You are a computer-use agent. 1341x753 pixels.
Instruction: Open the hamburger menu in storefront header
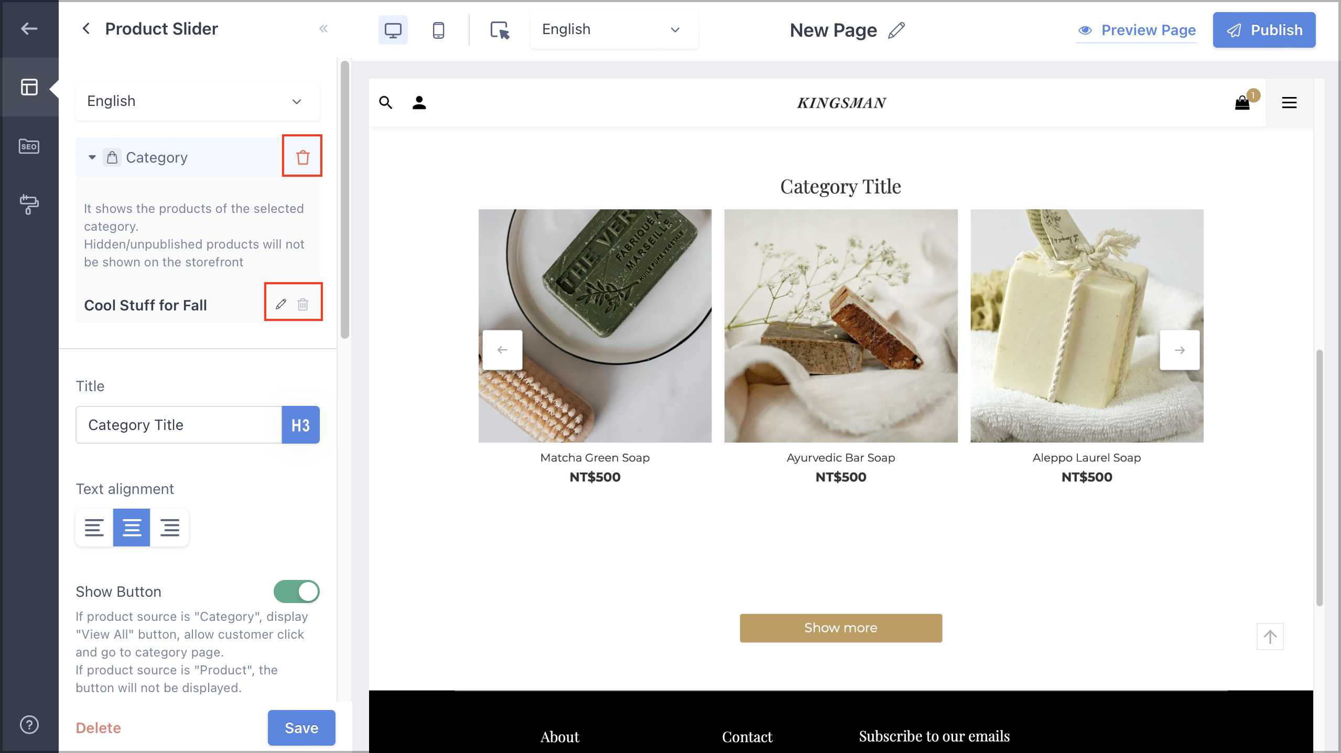pos(1289,102)
